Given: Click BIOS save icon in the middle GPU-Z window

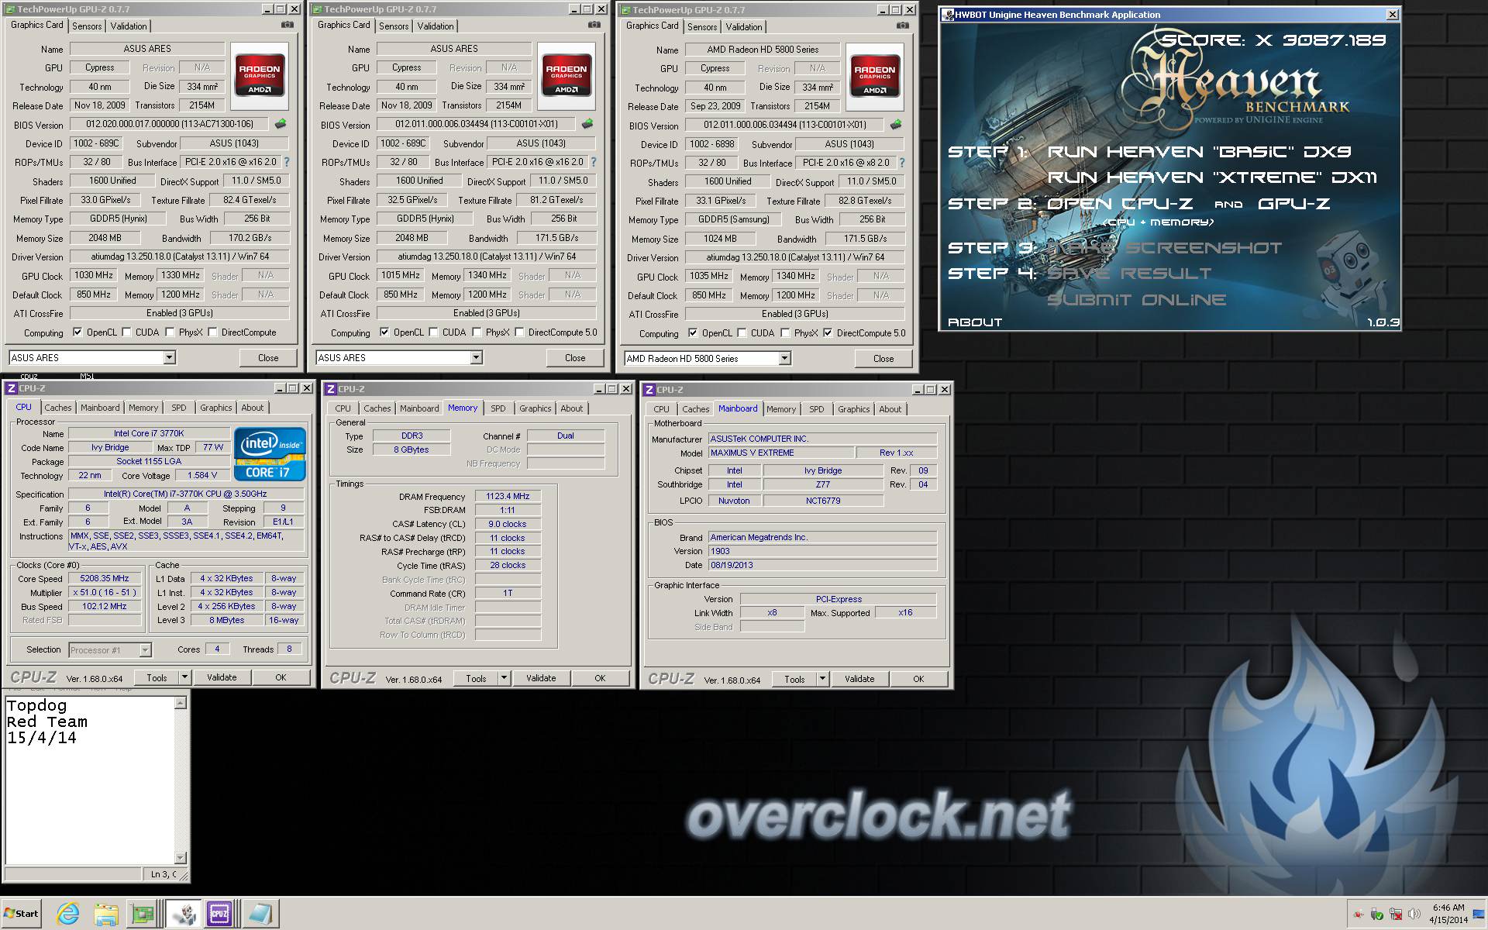Looking at the screenshot, I should [587, 124].
